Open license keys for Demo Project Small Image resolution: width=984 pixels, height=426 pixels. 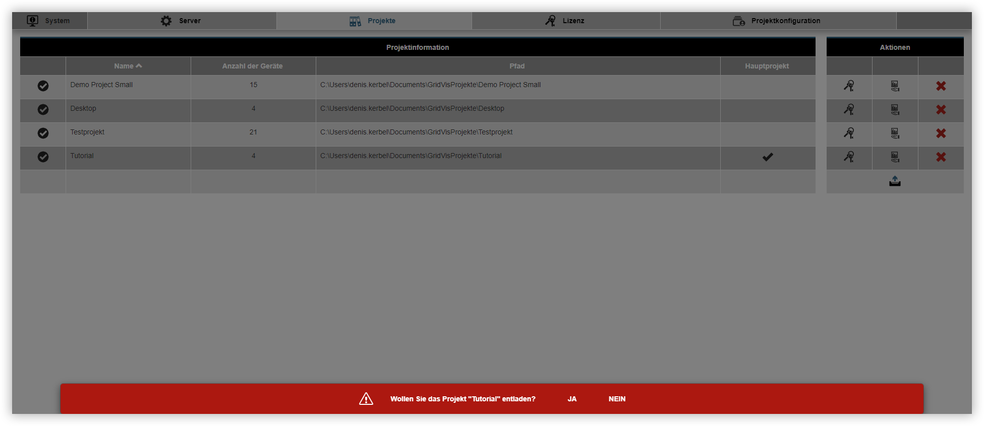pos(849,86)
